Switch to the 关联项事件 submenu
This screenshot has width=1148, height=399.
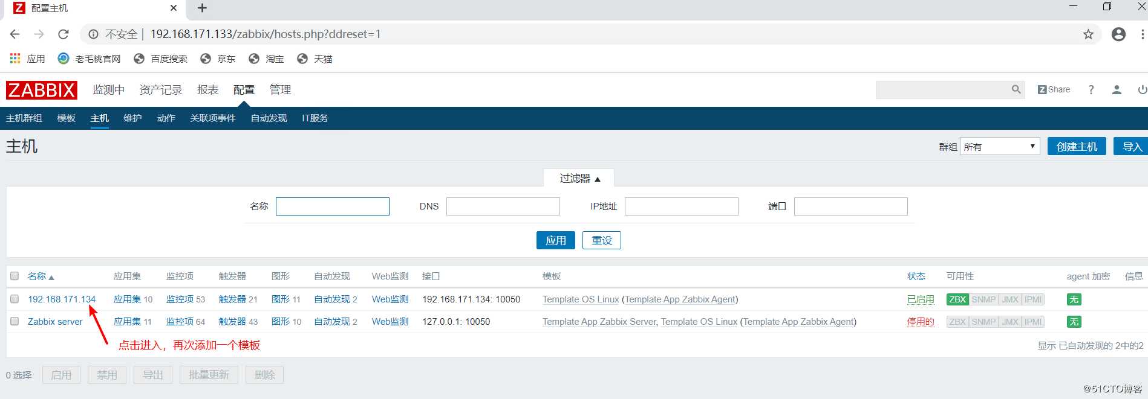coord(213,118)
